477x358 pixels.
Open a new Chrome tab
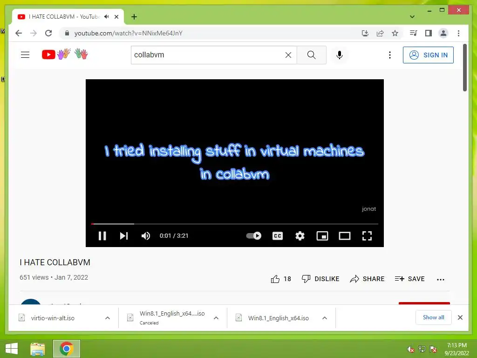(134, 17)
